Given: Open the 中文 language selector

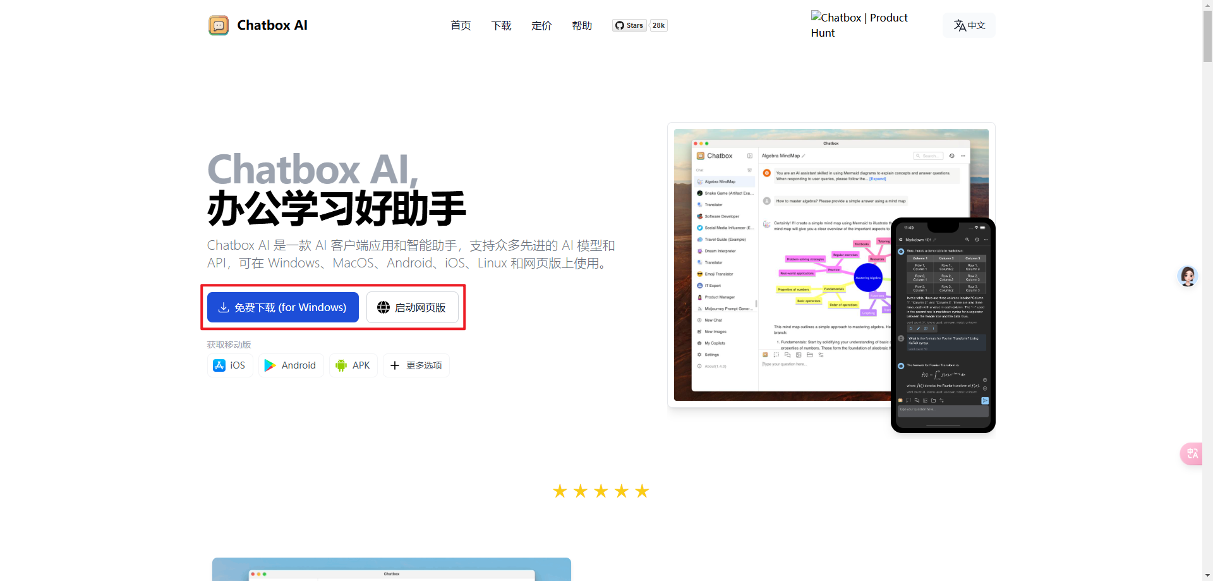Looking at the screenshot, I should 969,25.
